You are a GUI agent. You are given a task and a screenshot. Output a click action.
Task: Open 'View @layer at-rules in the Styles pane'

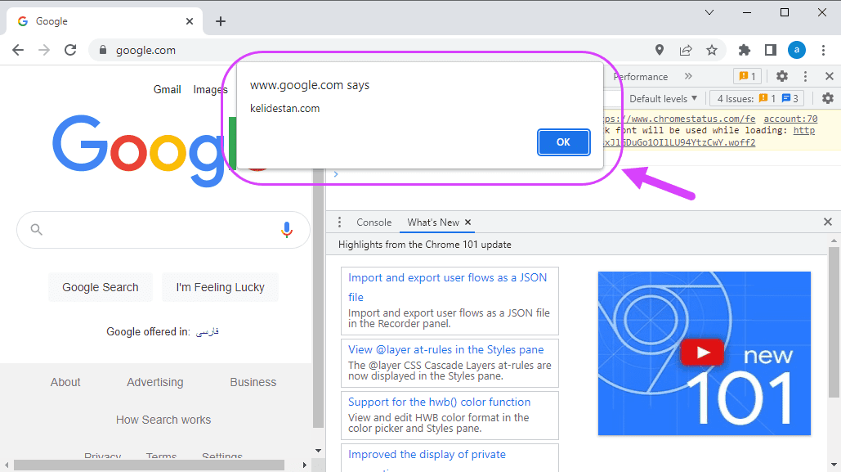coord(445,349)
